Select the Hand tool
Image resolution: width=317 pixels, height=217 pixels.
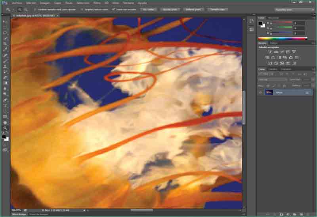pos(5,123)
